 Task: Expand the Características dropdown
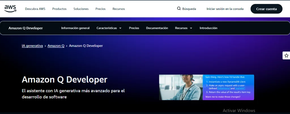pyautogui.click(x=109, y=28)
